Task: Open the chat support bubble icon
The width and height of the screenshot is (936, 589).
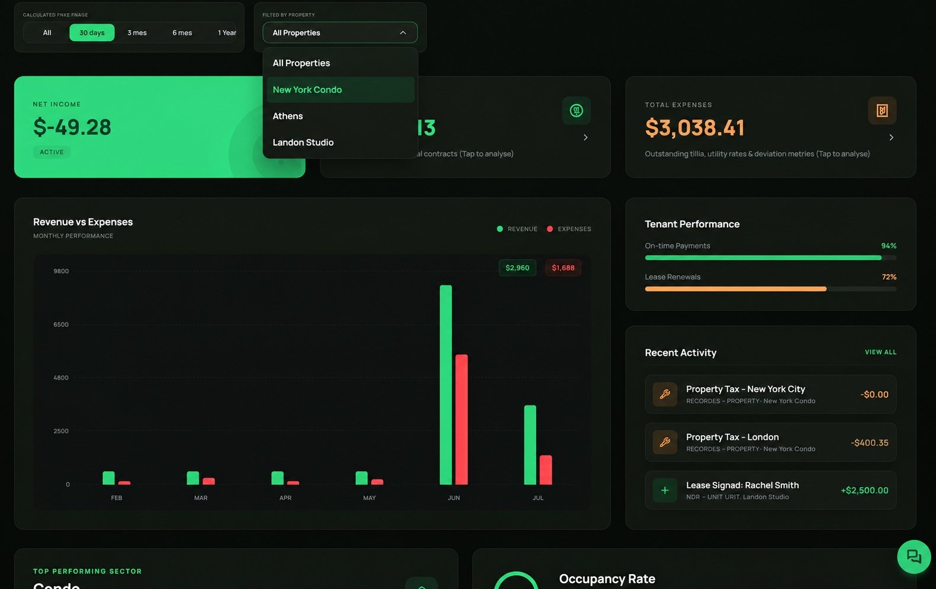Action: 914,557
